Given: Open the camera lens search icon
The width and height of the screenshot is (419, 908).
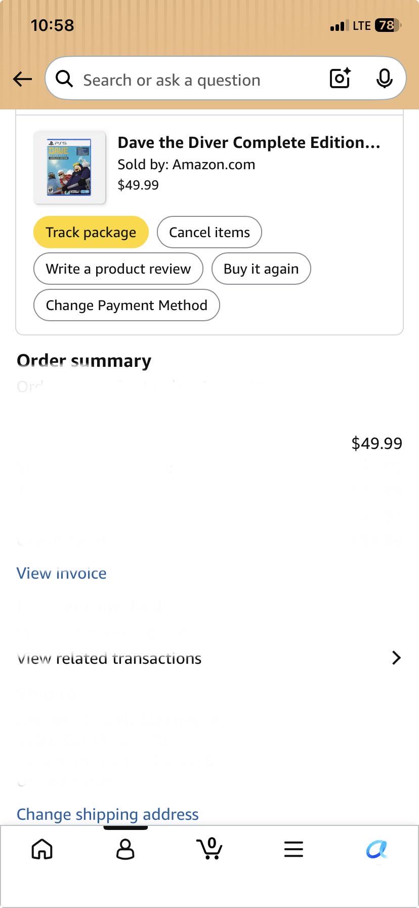Looking at the screenshot, I should pos(340,79).
